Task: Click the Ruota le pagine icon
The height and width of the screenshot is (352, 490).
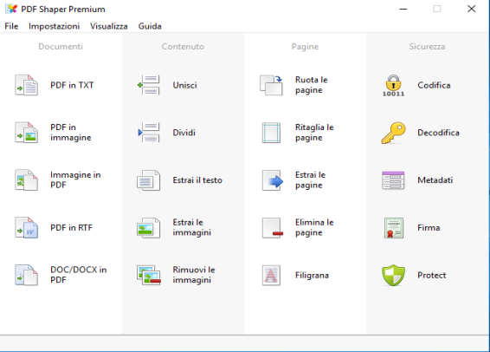Action: pyautogui.click(x=271, y=85)
